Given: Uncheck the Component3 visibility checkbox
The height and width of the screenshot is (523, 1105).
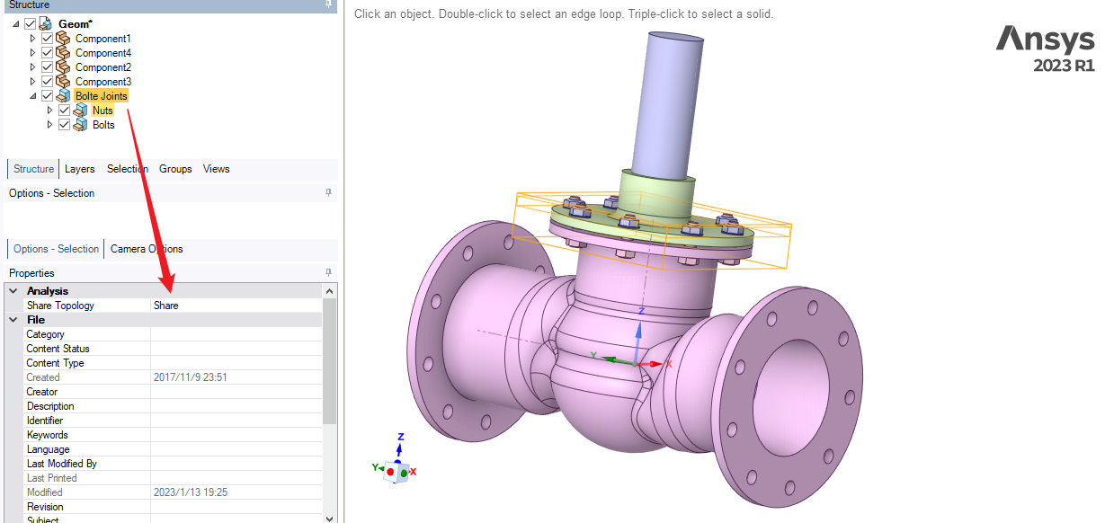Looking at the screenshot, I should coord(48,82).
